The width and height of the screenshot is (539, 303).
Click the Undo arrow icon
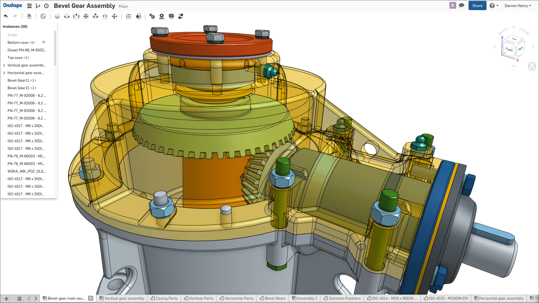coord(6,16)
